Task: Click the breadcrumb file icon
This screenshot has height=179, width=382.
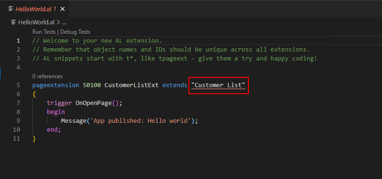Action: [14, 22]
